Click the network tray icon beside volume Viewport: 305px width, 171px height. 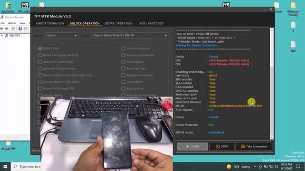click(271, 167)
